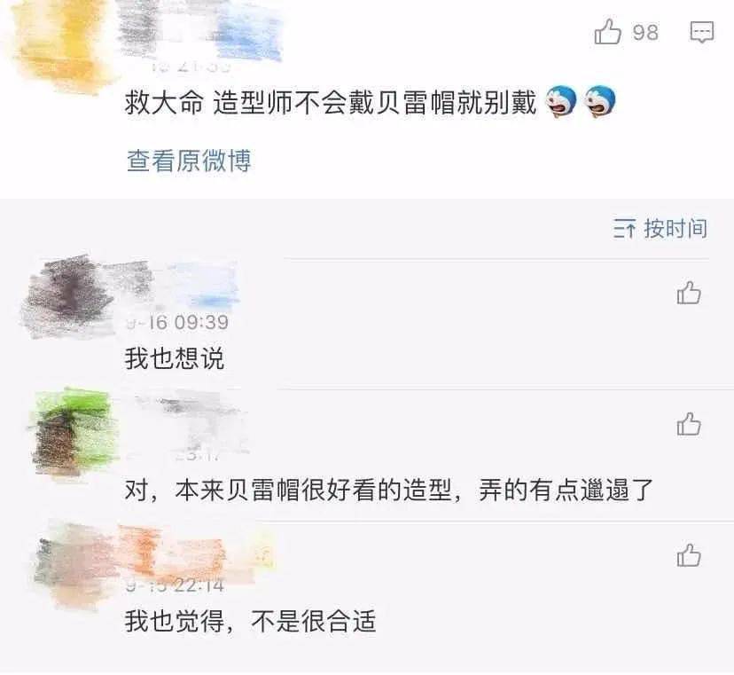
Task: Tap the blurred username of the main commenter
Action: click(199, 30)
